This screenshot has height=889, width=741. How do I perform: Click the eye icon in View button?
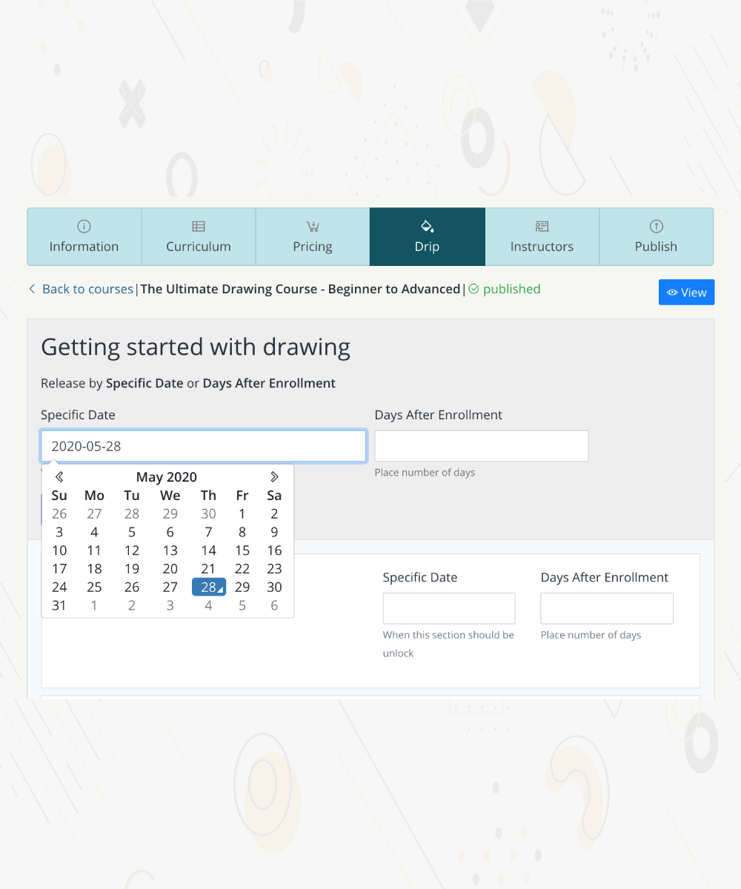pos(672,293)
